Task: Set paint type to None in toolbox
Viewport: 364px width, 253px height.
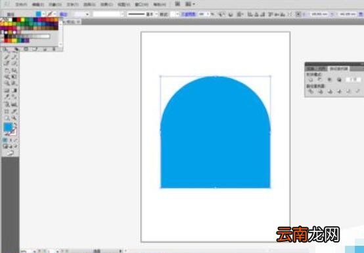Action: pyautogui.click(x=15, y=140)
